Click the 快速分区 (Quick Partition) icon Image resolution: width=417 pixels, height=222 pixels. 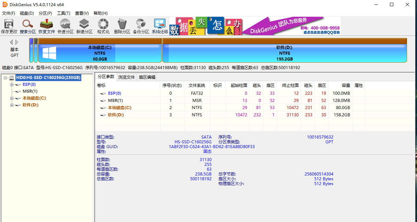point(64,26)
